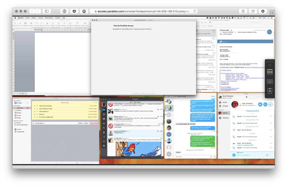Open the Rétablir dropdown arrow in Word
This screenshot has width=287, height=186.
(x=44, y=24)
